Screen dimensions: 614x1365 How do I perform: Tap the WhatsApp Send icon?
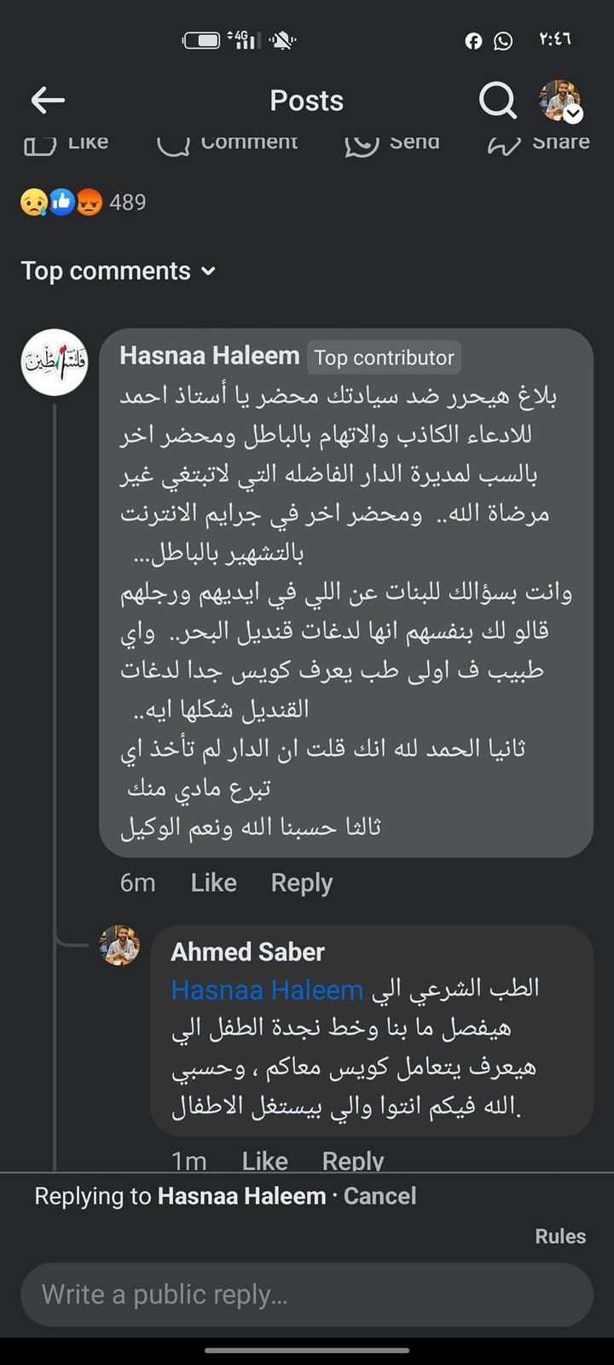click(x=362, y=144)
